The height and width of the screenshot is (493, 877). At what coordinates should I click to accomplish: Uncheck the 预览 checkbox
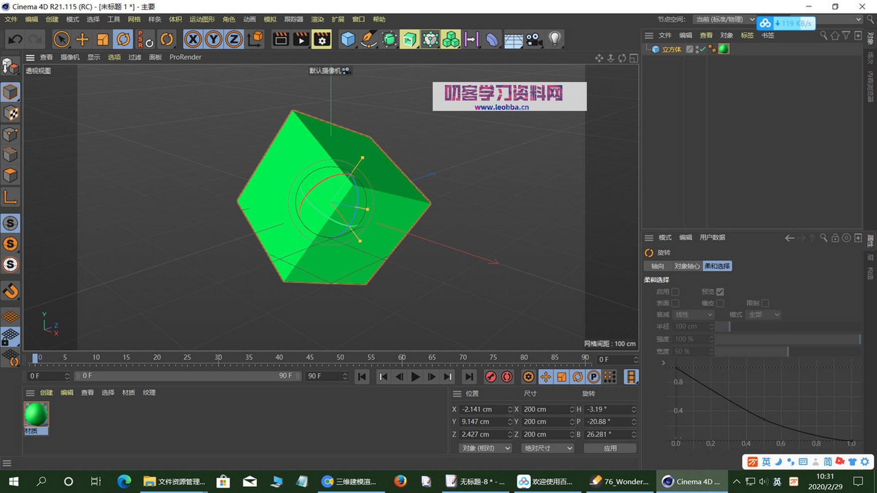pyautogui.click(x=720, y=292)
